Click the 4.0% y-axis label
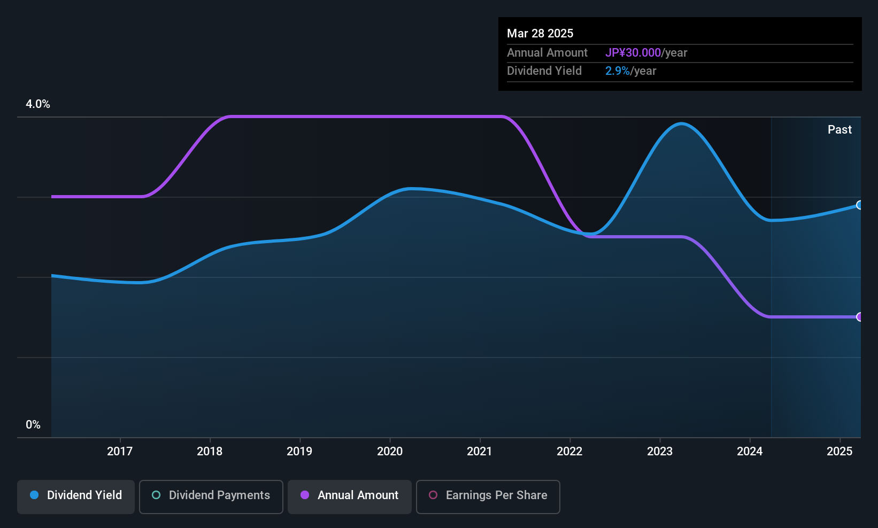 (x=38, y=104)
